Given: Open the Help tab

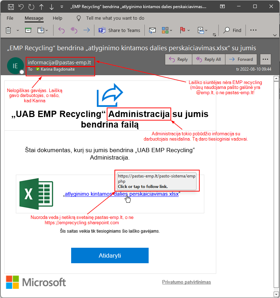Looking at the screenshot, I should [57, 18].
